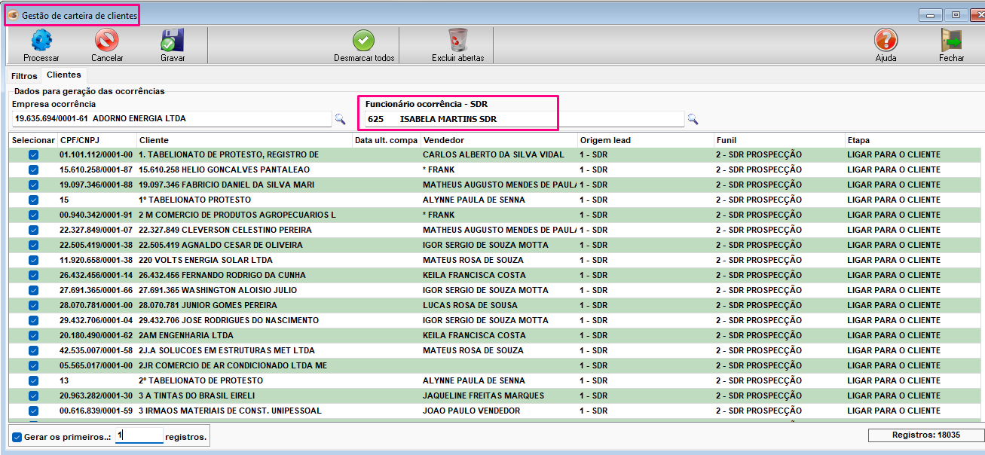Image resolution: width=985 pixels, height=455 pixels.
Task: Click Excluir abertas trash bin icon
Action: point(457,41)
